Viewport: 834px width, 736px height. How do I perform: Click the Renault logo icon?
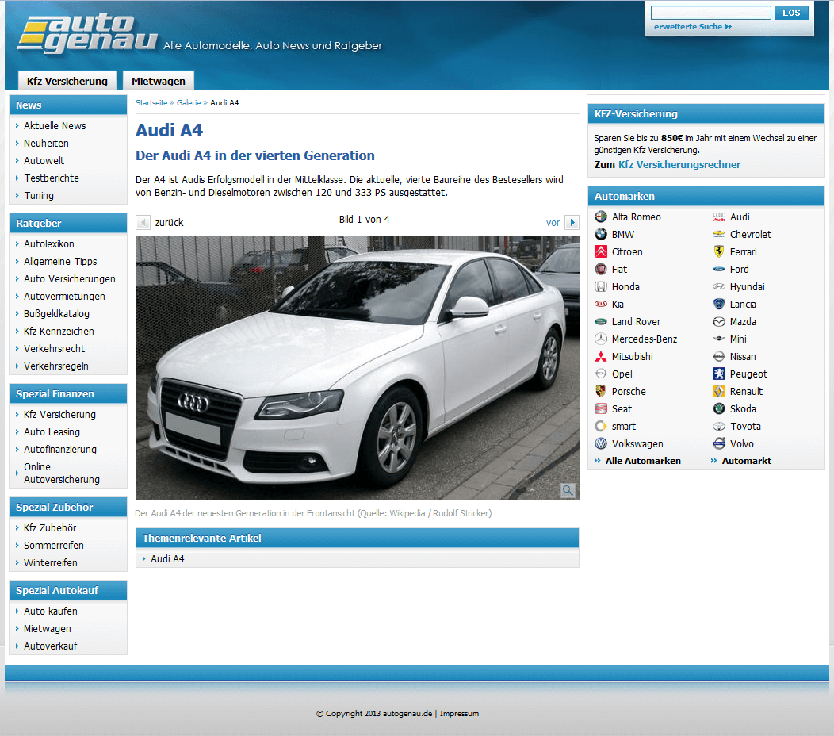point(719,392)
